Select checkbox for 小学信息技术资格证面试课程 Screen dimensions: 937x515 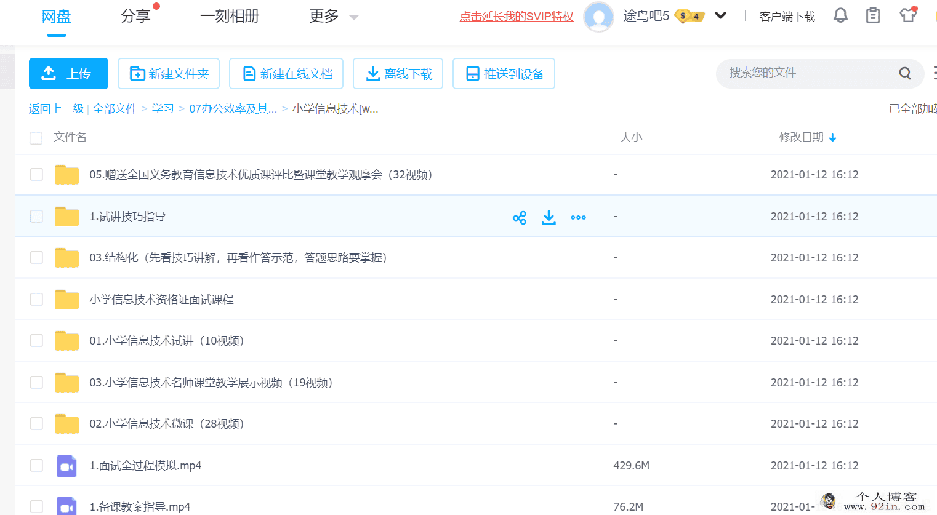pos(36,300)
